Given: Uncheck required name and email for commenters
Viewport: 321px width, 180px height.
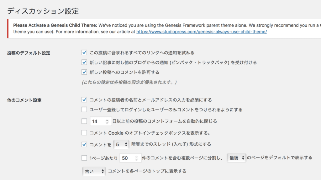Looking at the screenshot, I should click(84, 100).
